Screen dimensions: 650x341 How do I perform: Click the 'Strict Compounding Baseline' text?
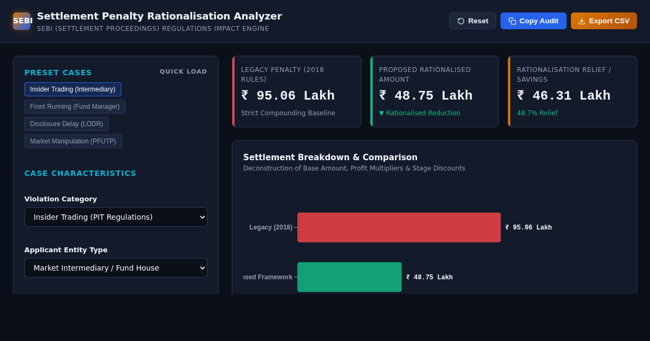(x=288, y=113)
